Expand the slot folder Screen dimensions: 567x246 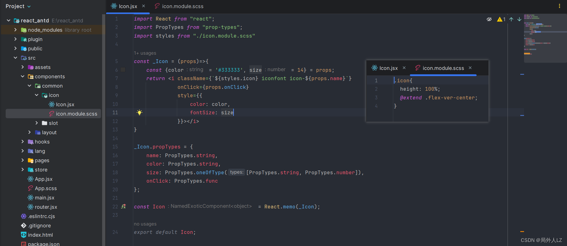pyautogui.click(x=37, y=123)
